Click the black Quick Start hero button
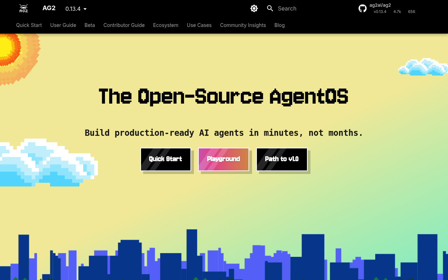 pos(166,159)
